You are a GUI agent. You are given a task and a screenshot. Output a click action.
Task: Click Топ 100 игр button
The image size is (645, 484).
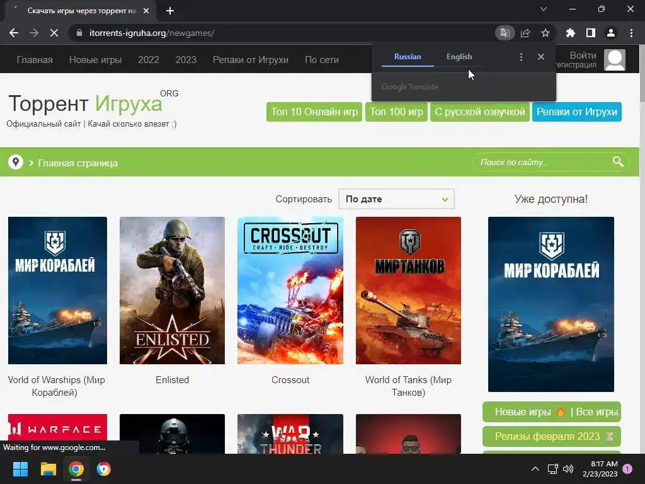click(396, 112)
